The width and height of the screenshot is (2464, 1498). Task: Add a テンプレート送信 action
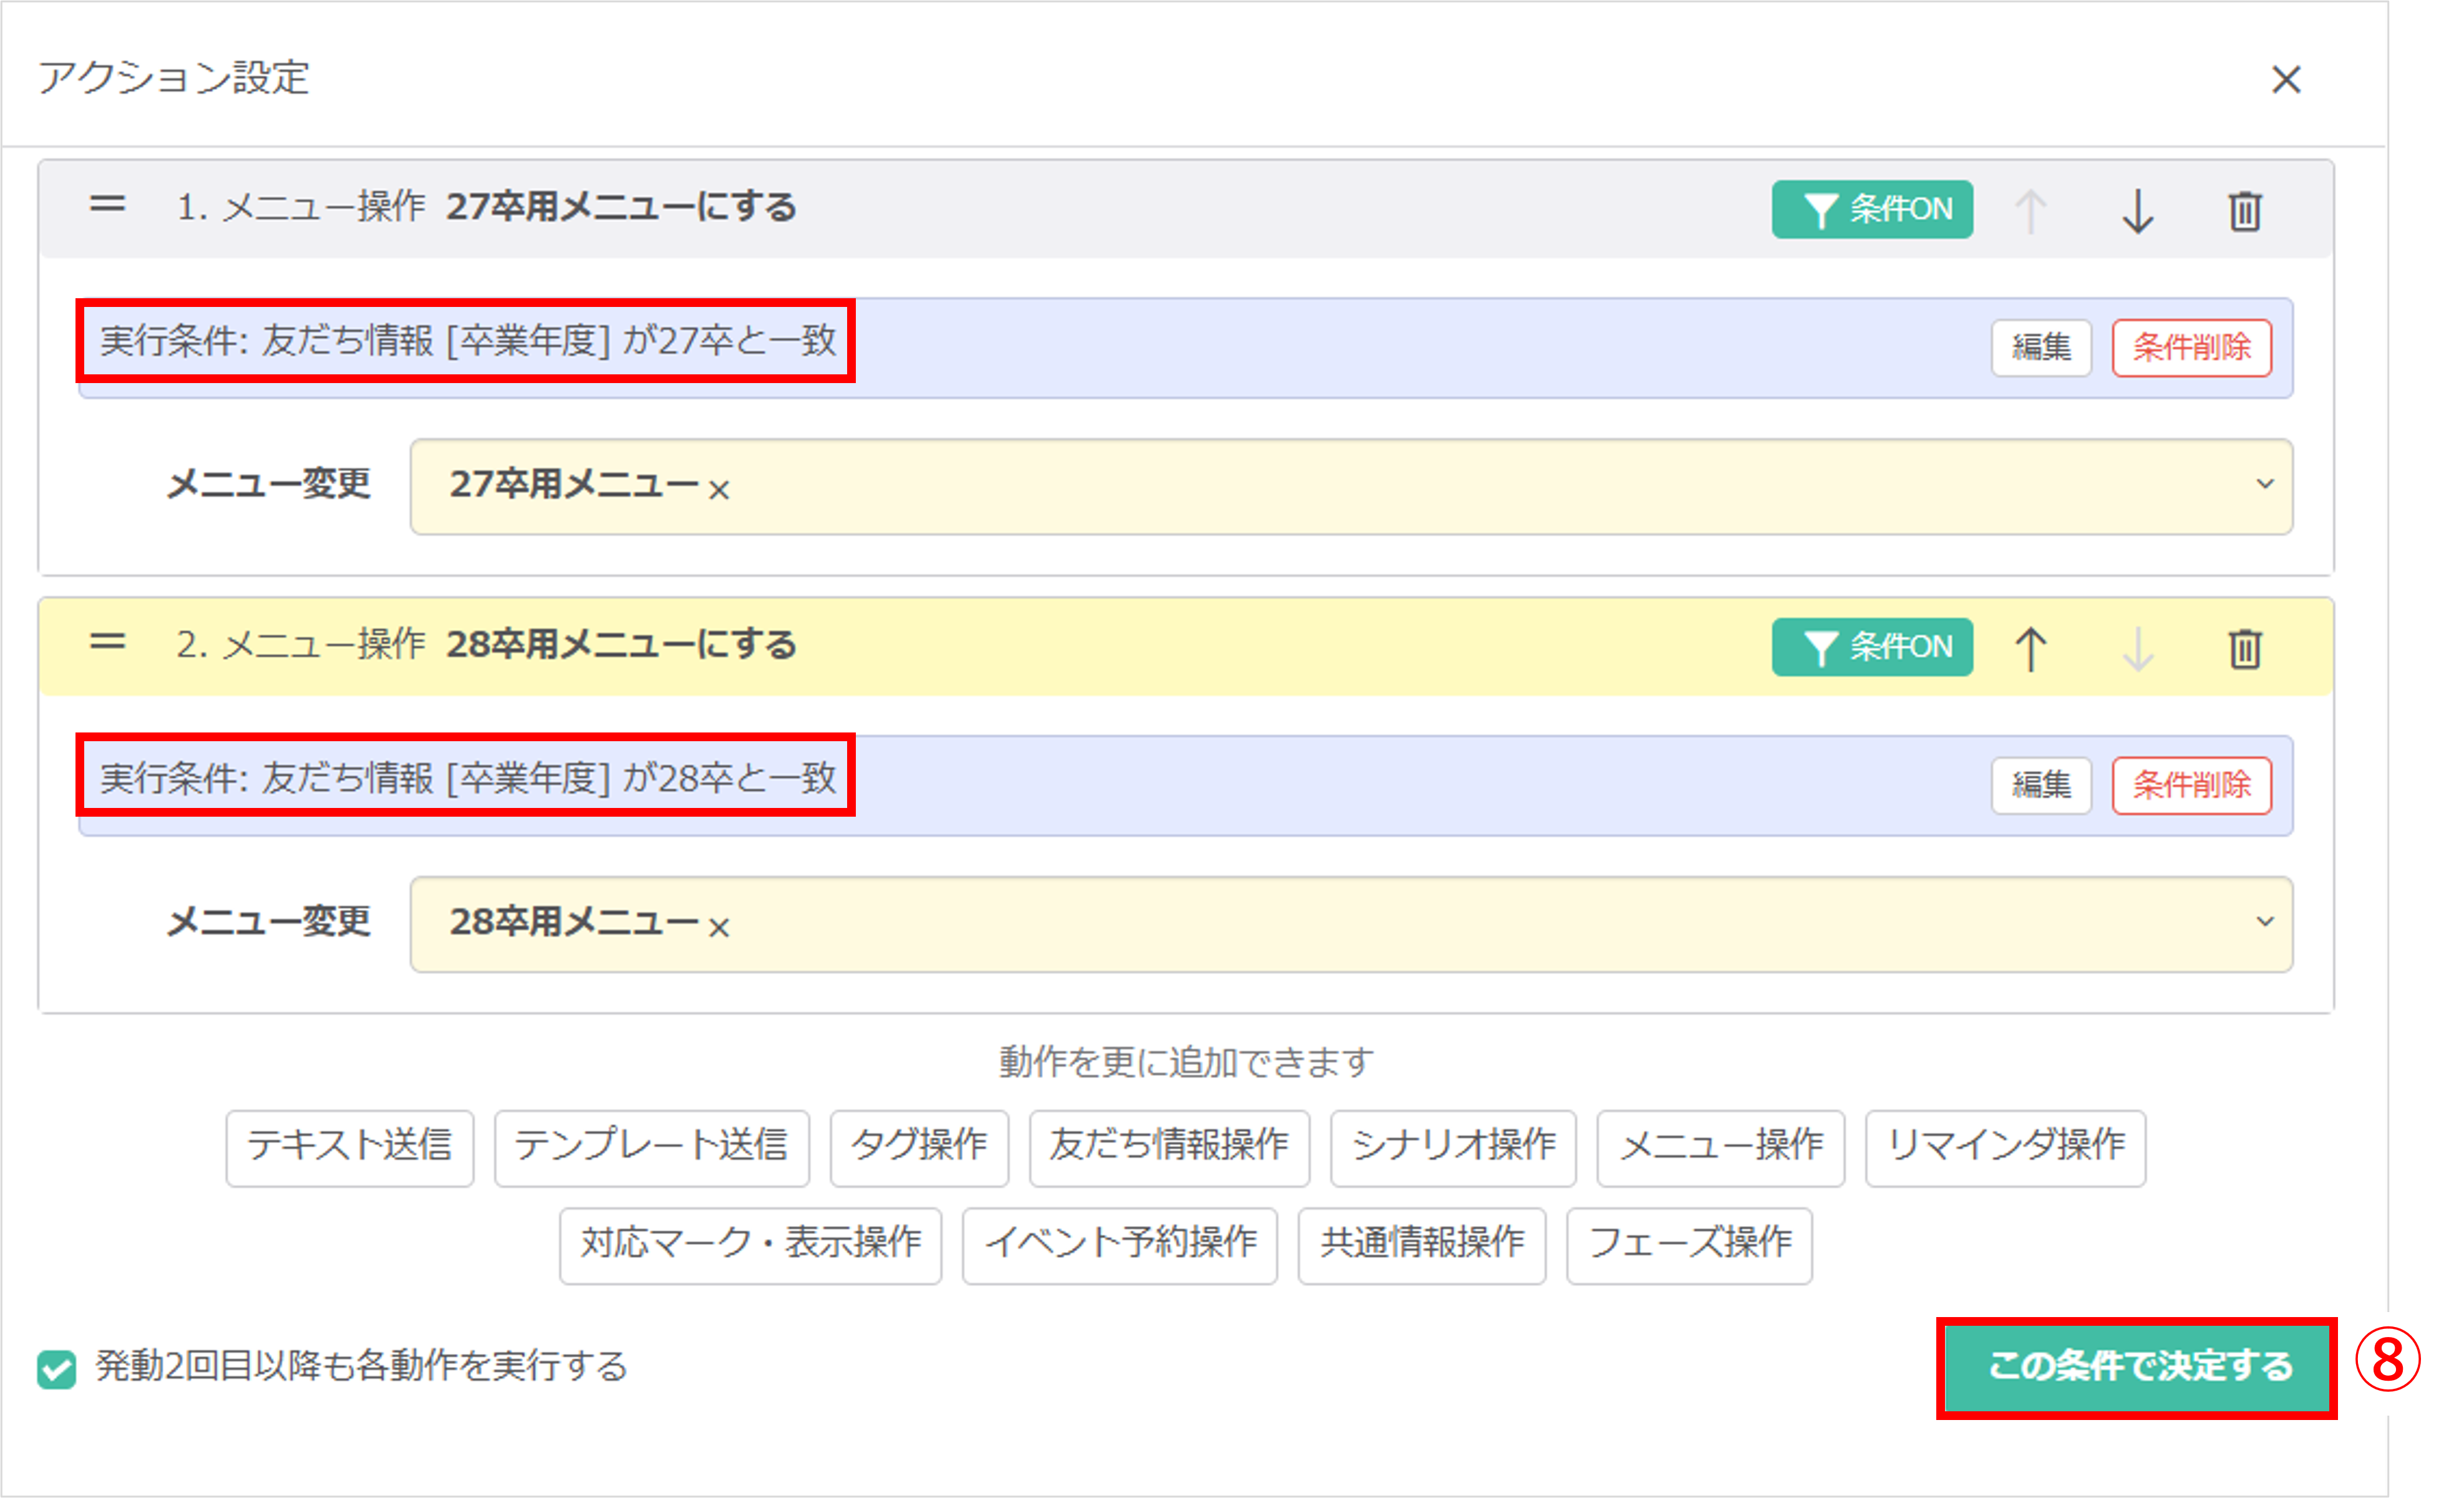tap(651, 1147)
